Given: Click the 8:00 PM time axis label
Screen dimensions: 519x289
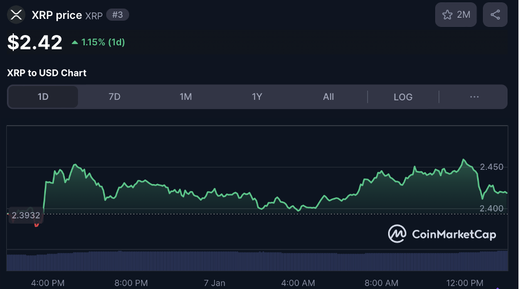Looking at the screenshot, I should tap(131, 283).
